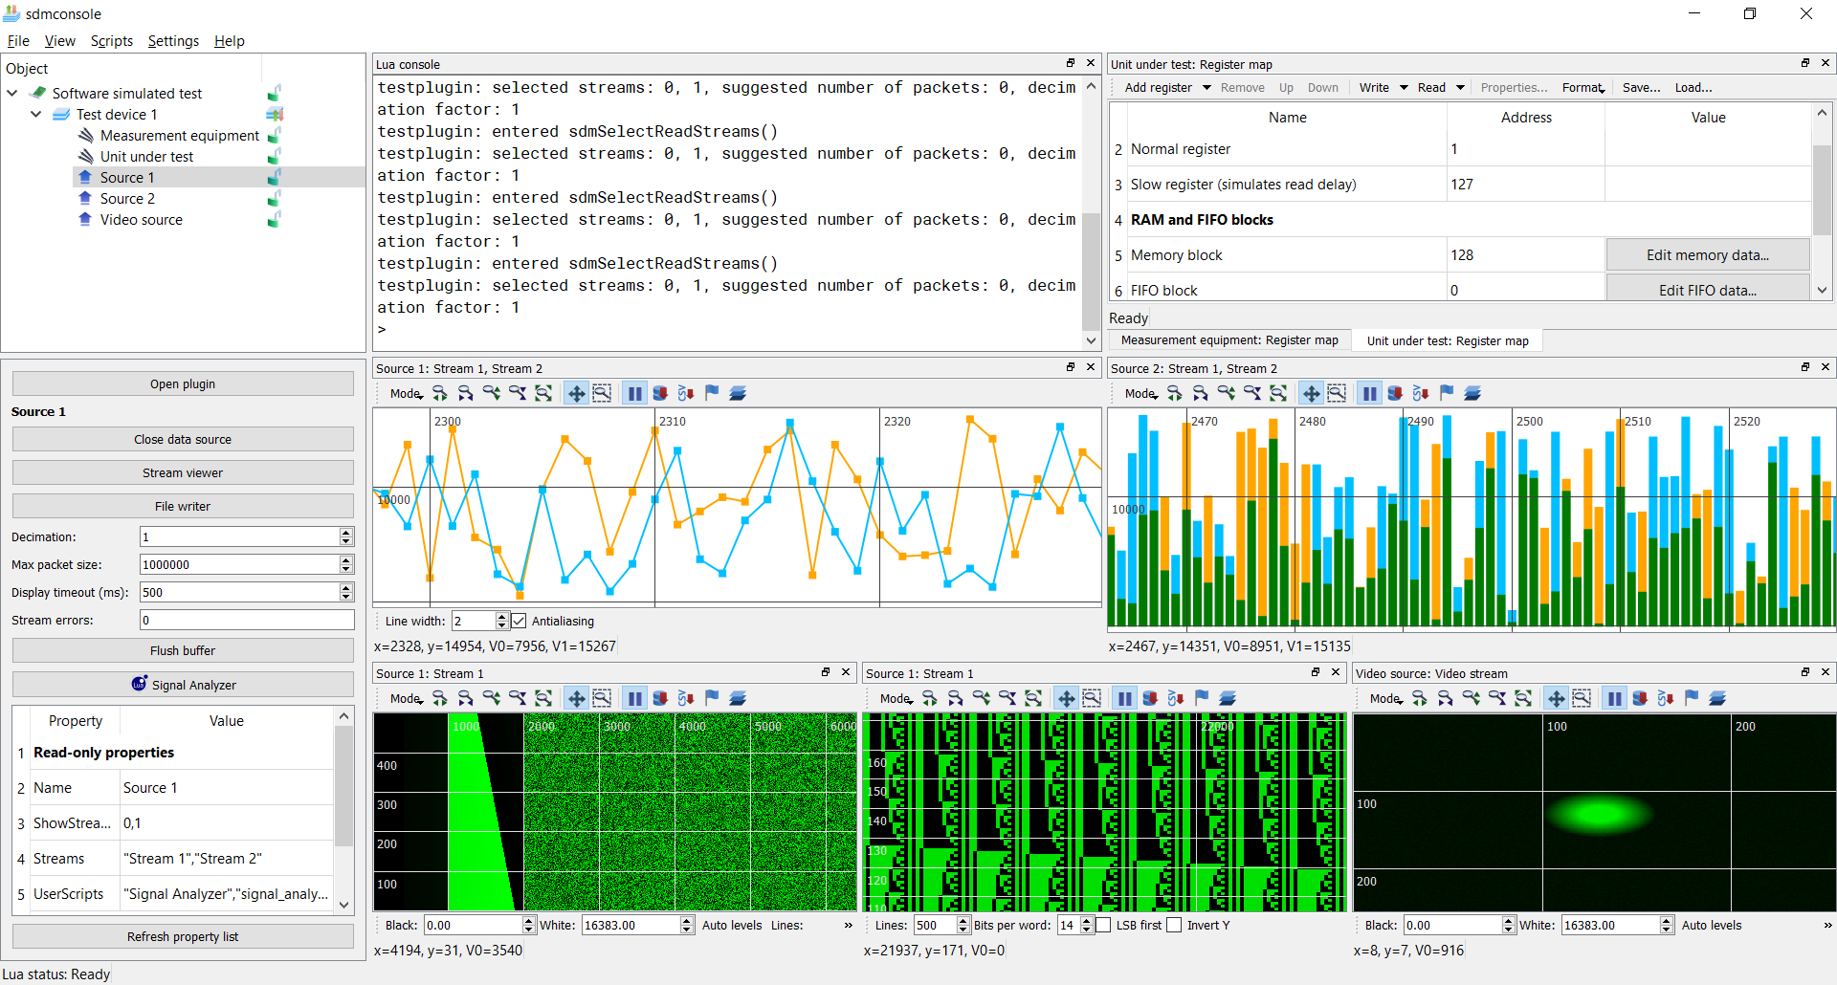Viewport: 1837px width, 985px height.
Task: Pause the Source 1 Stream 1, Stream 2 plot
Action: point(634,393)
